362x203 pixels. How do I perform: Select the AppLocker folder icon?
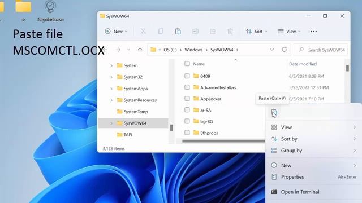tap(196, 99)
